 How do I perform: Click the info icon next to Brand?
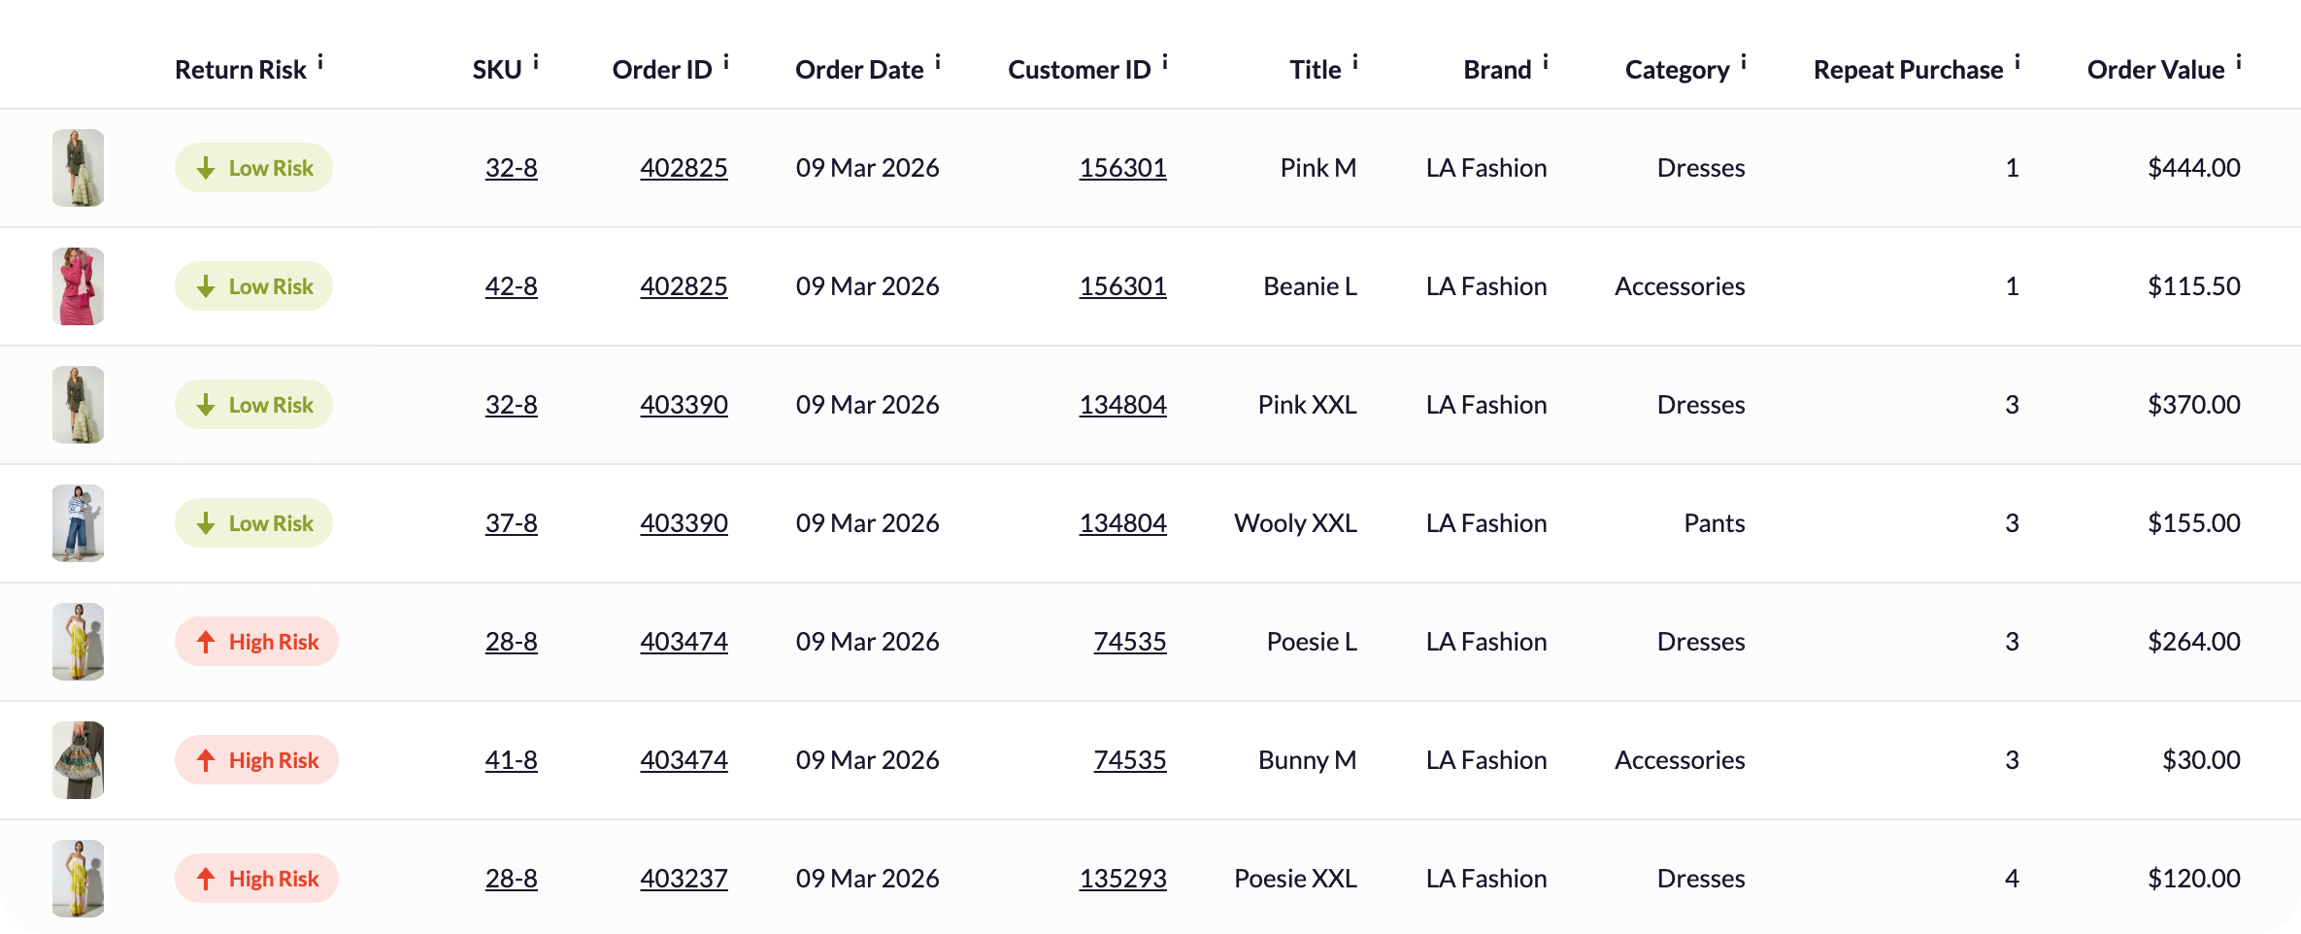pos(1546,63)
